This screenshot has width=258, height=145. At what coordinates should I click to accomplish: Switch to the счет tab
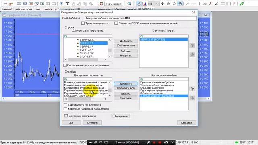(37, 9)
